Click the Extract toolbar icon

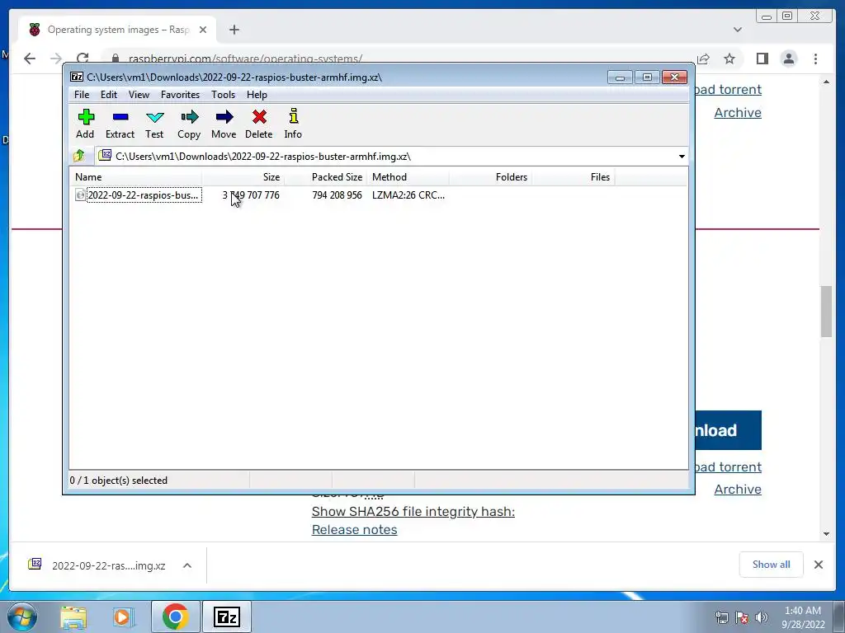coord(120,124)
